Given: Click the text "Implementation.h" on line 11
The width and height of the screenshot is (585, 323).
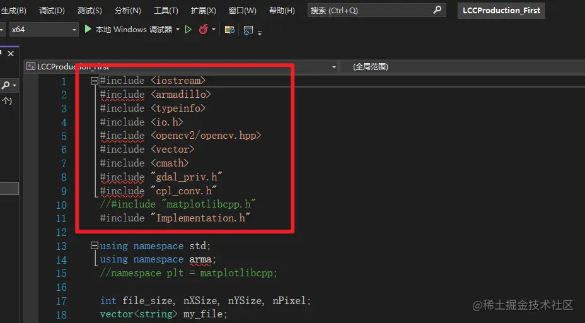Looking at the screenshot, I should (x=200, y=218).
